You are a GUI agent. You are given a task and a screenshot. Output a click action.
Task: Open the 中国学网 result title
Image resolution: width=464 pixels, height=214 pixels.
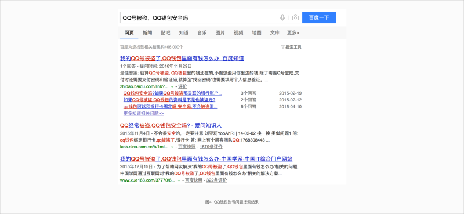click(x=206, y=159)
